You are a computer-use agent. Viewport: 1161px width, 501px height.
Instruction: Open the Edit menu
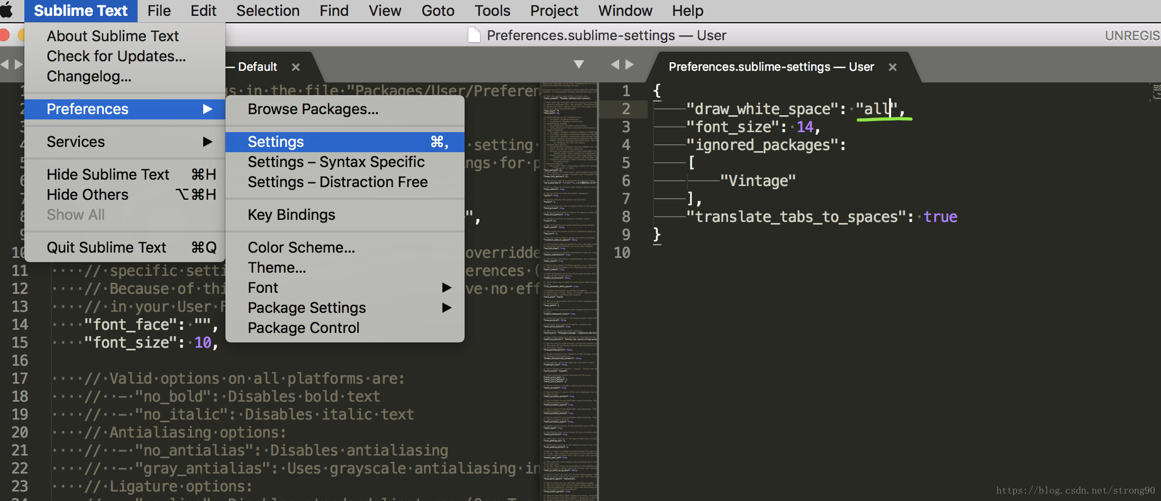pyautogui.click(x=203, y=11)
